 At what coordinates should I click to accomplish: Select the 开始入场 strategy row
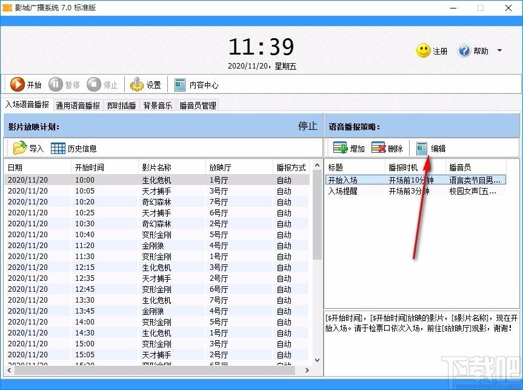[415, 180]
